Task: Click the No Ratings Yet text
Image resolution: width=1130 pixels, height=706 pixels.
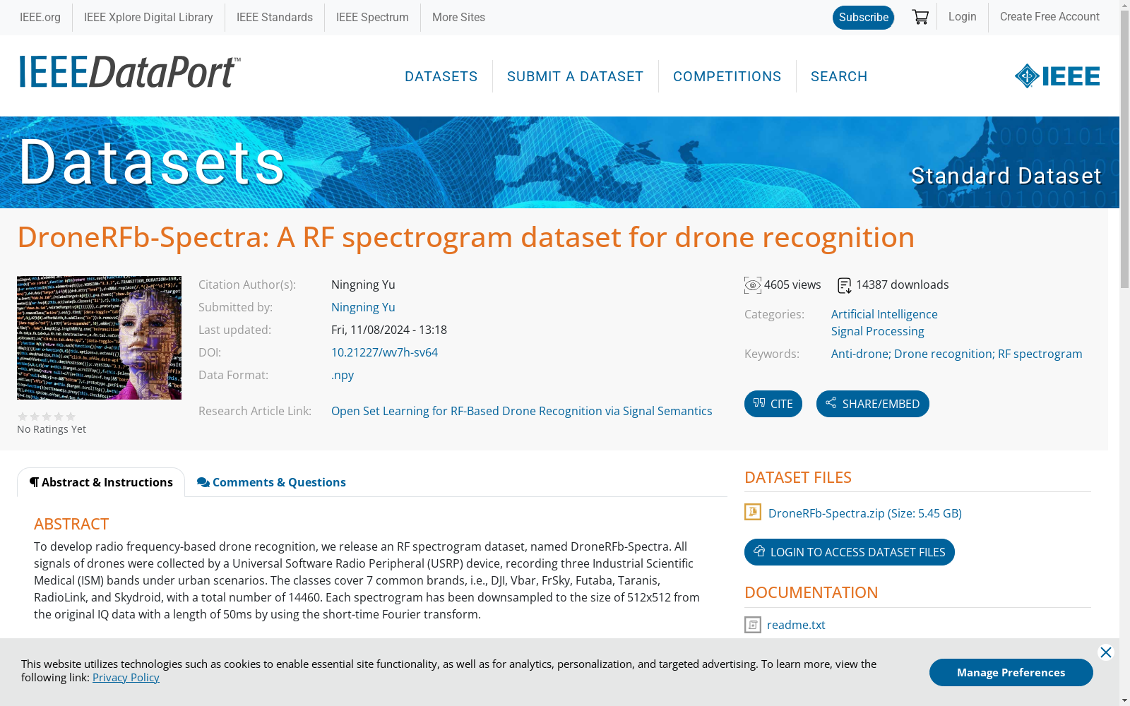Action: point(52,429)
